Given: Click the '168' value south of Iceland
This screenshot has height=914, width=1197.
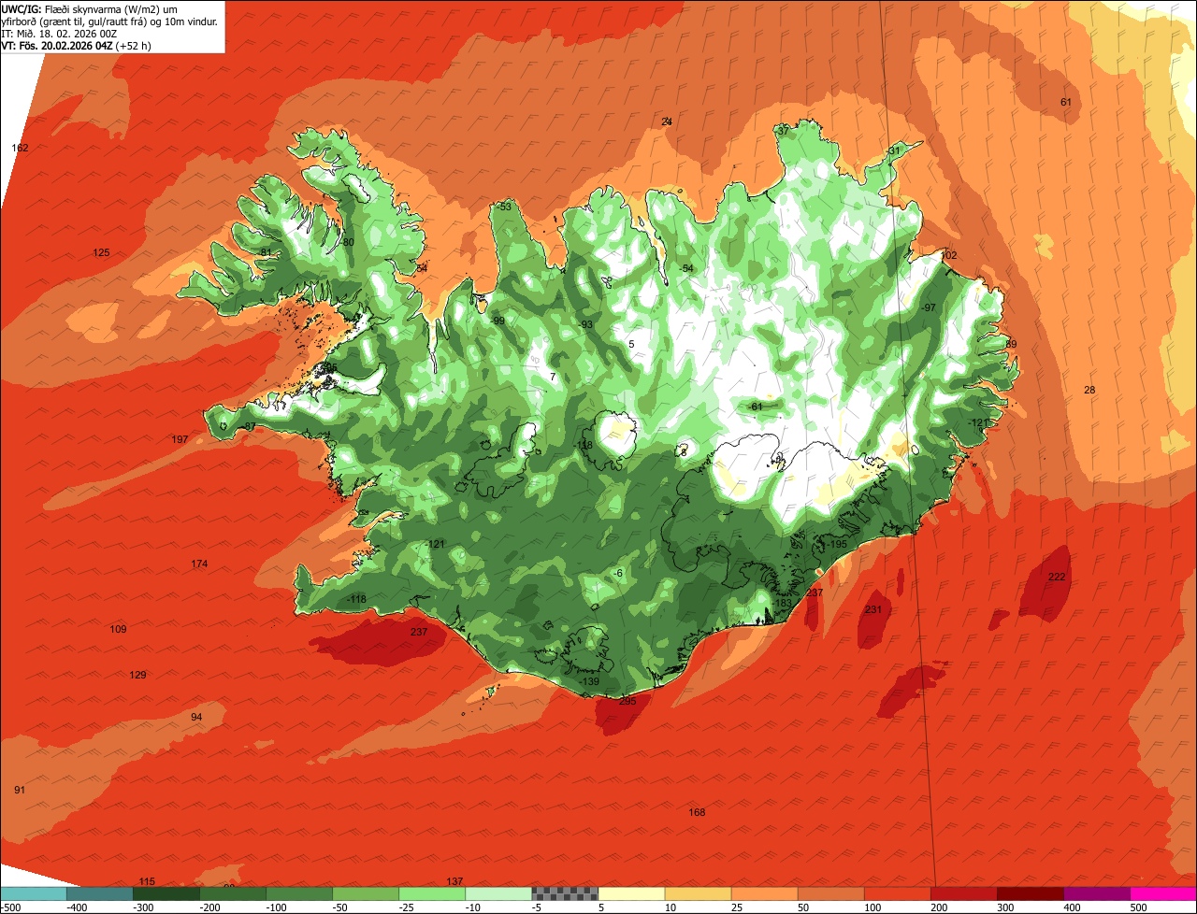Looking at the screenshot, I should point(697,812).
